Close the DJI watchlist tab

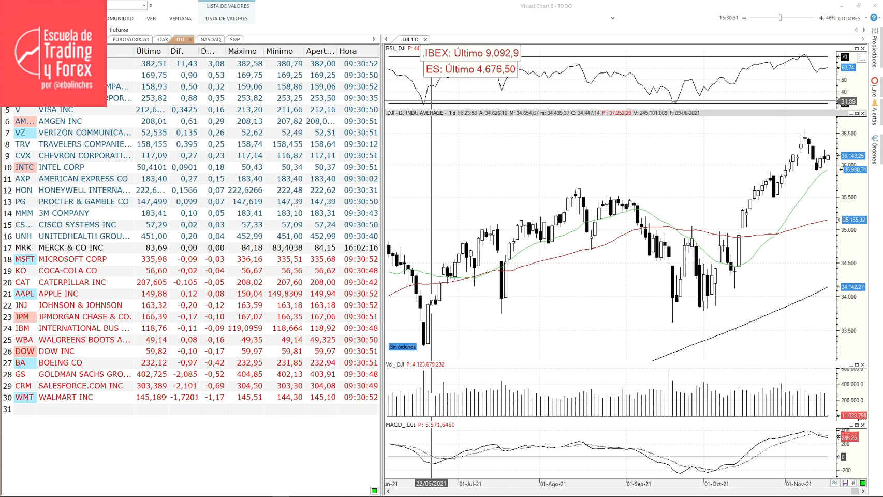(190, 40)
